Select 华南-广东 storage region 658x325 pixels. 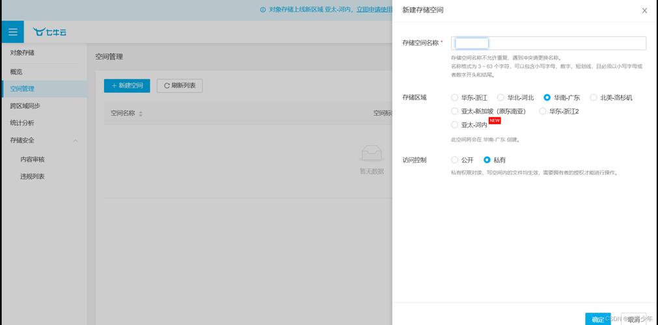pyautogui.click(x=547, y=97)
